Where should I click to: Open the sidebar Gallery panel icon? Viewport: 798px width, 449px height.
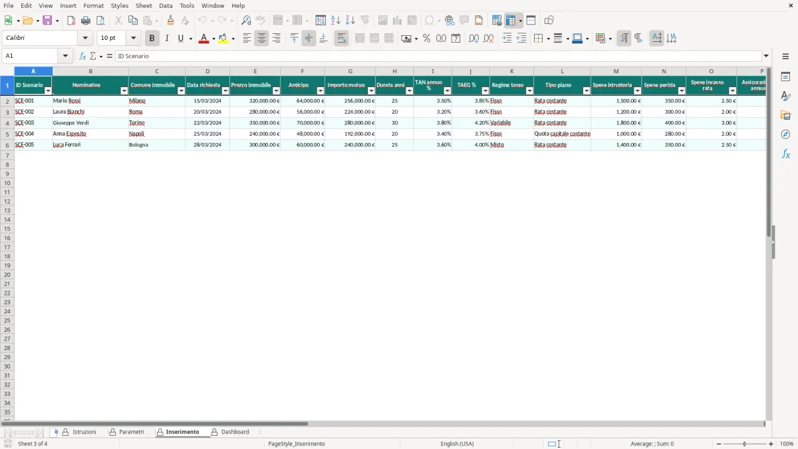coord(785,115)
